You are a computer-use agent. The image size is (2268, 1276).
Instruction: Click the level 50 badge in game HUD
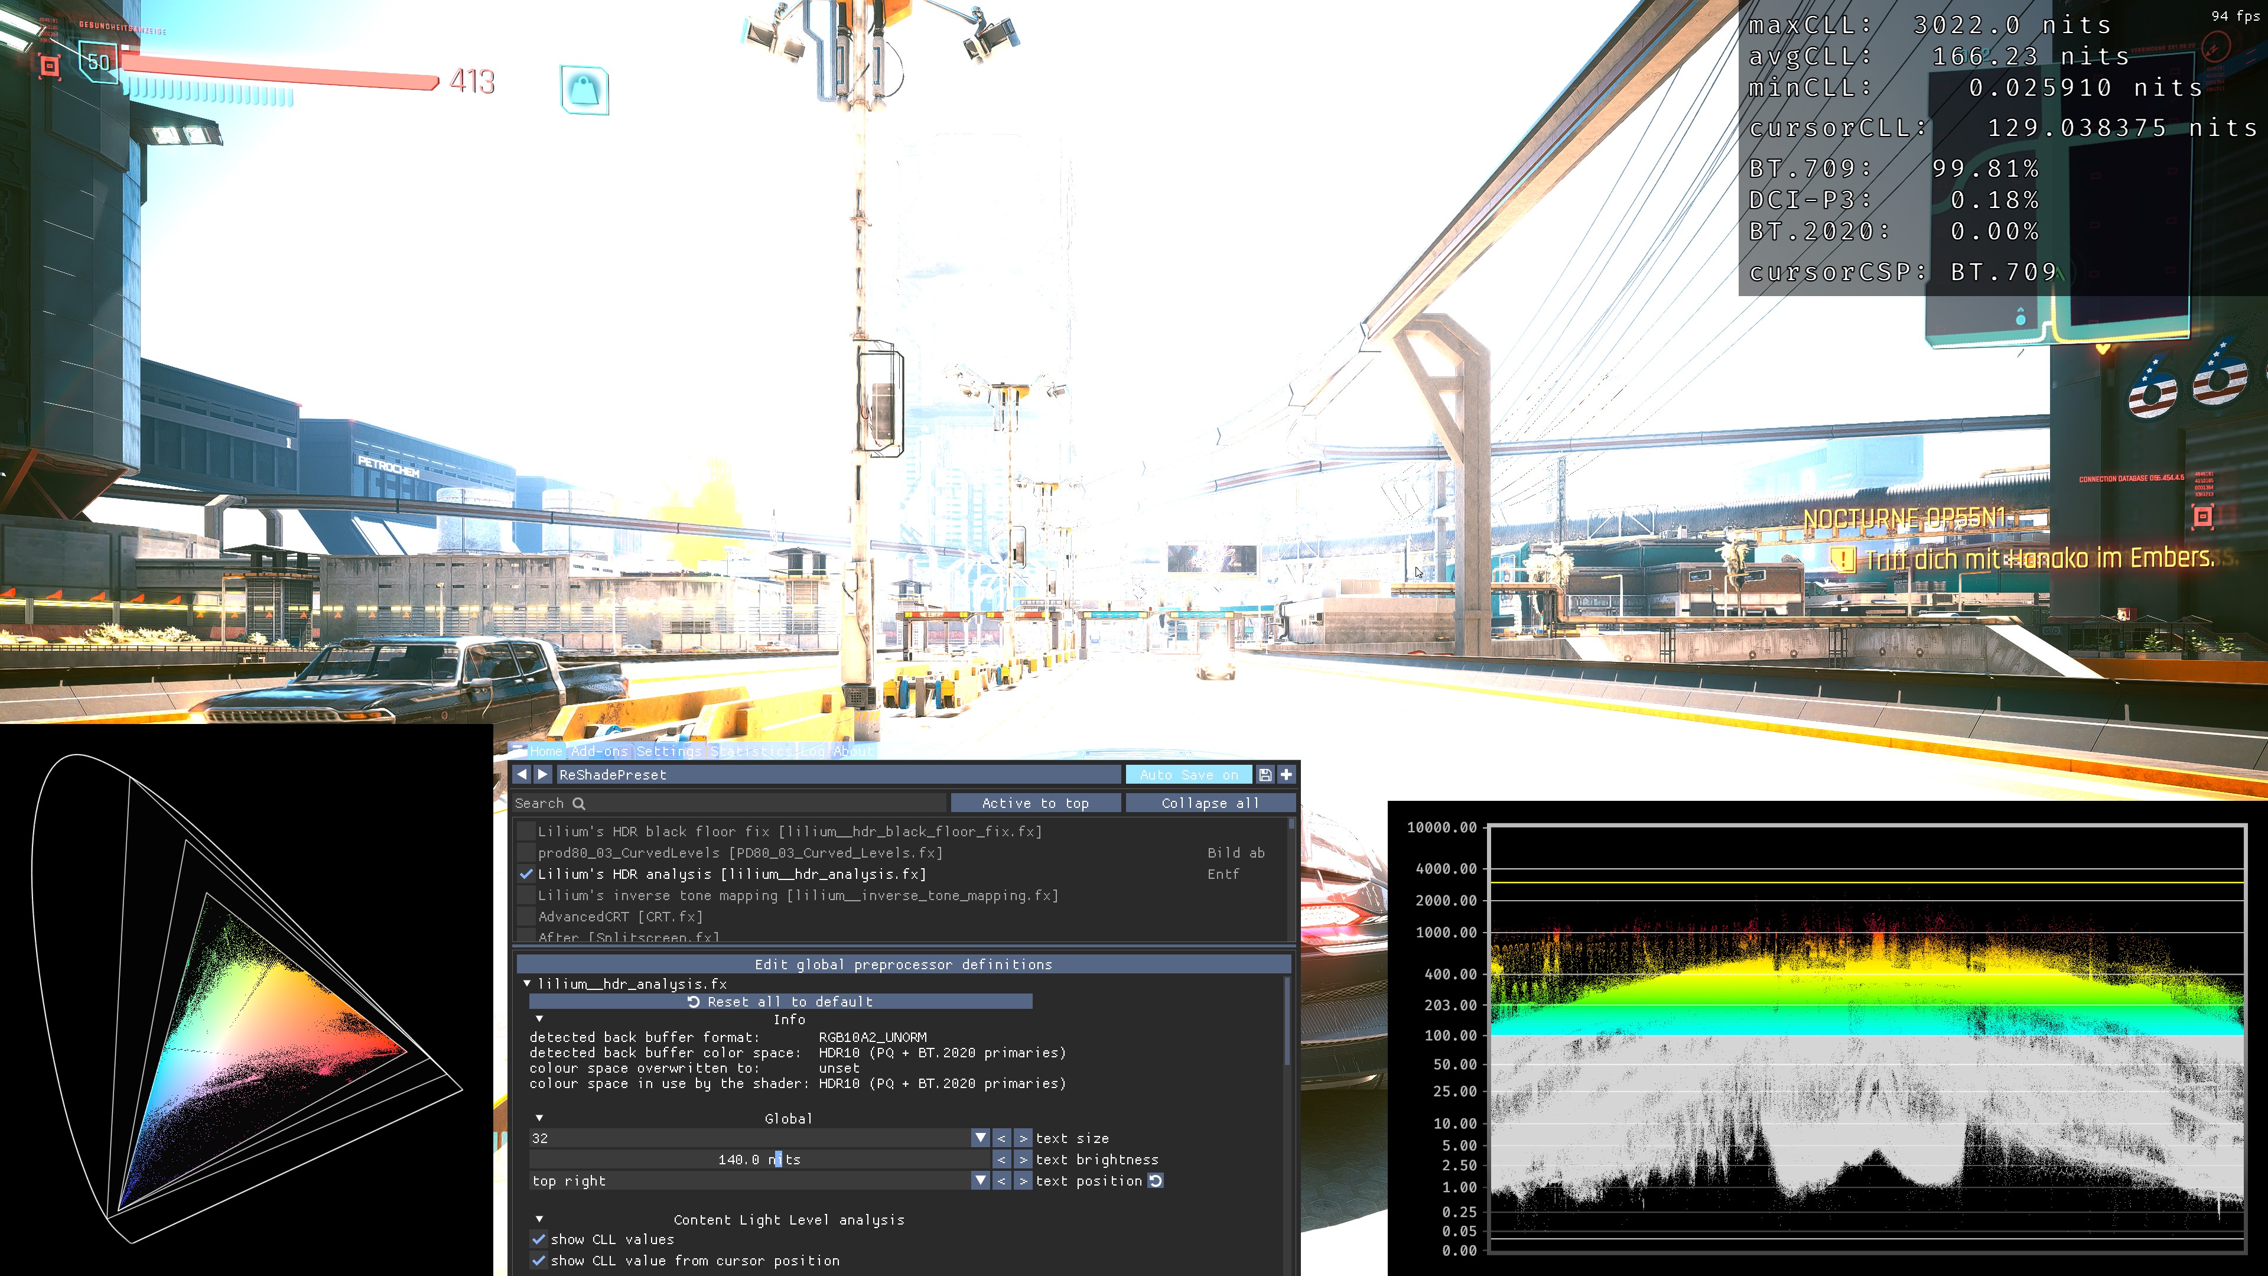[x=99, y=63]
